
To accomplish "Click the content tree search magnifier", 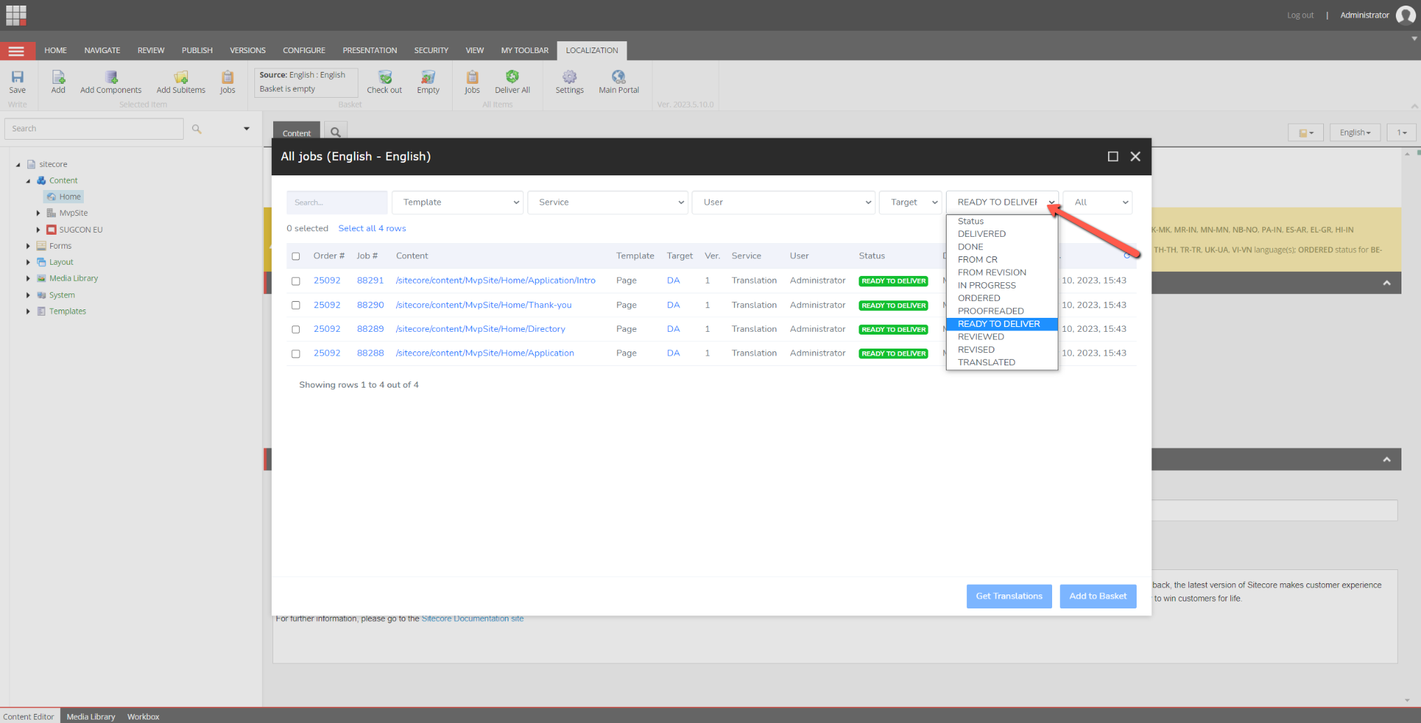I will (x=196, y=129).
